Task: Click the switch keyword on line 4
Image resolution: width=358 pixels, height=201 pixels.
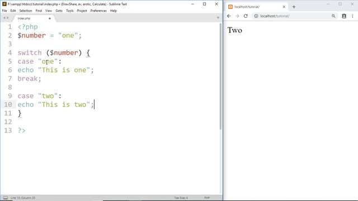Action: [x=30, y=52]
